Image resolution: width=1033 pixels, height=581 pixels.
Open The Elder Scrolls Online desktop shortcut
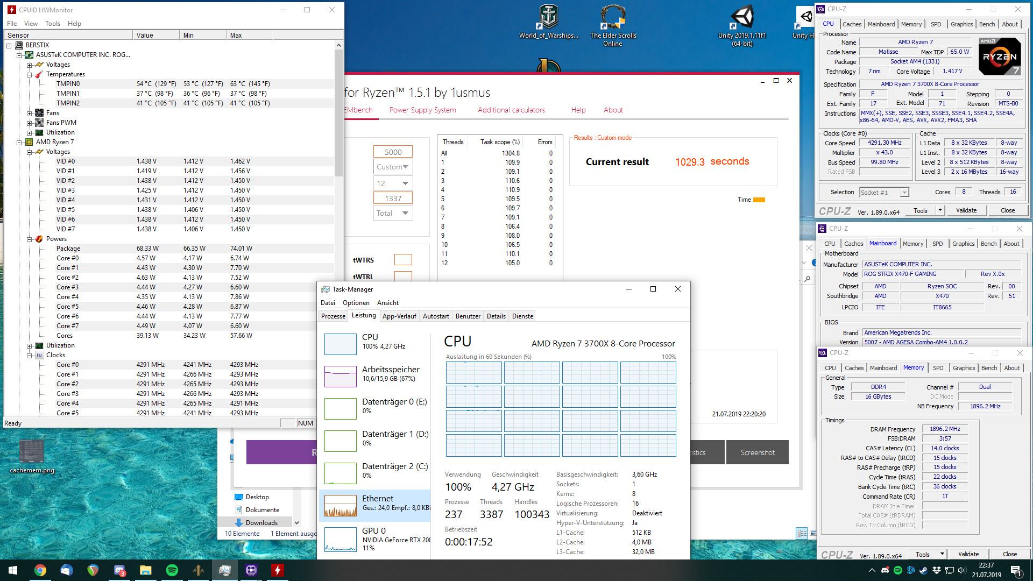613,25
